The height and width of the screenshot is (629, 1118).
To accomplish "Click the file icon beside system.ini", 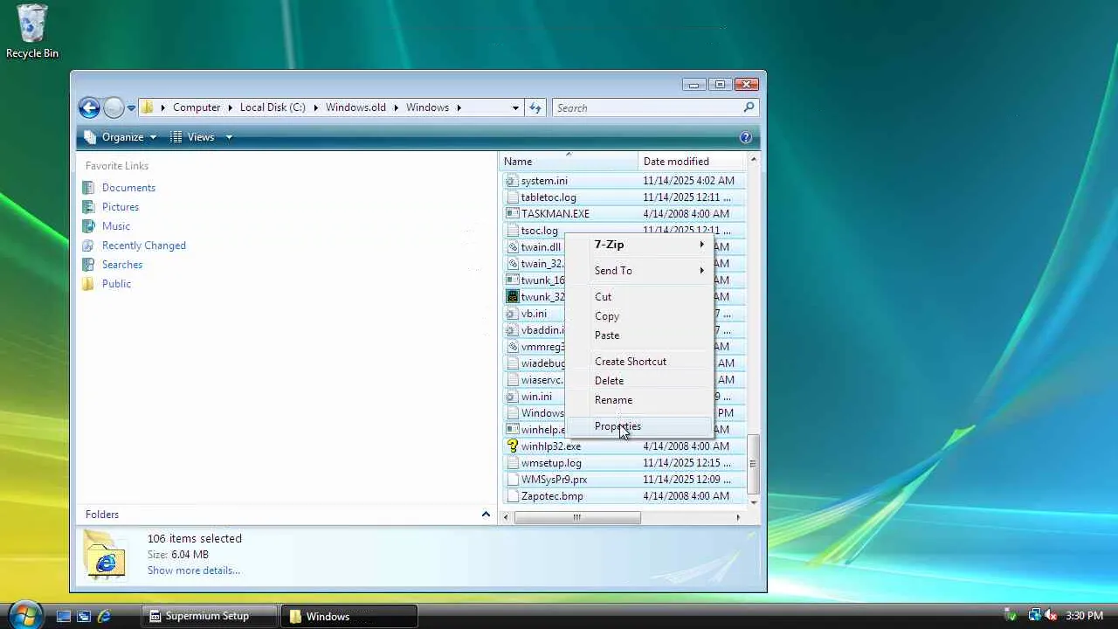I will (x=513, y=181).
